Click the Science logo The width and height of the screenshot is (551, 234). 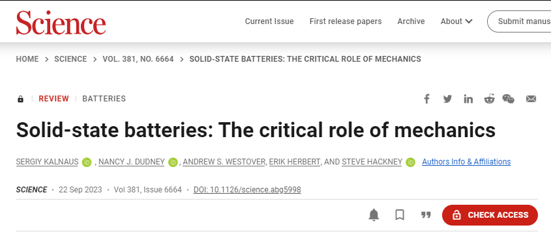tap(61, 22)
